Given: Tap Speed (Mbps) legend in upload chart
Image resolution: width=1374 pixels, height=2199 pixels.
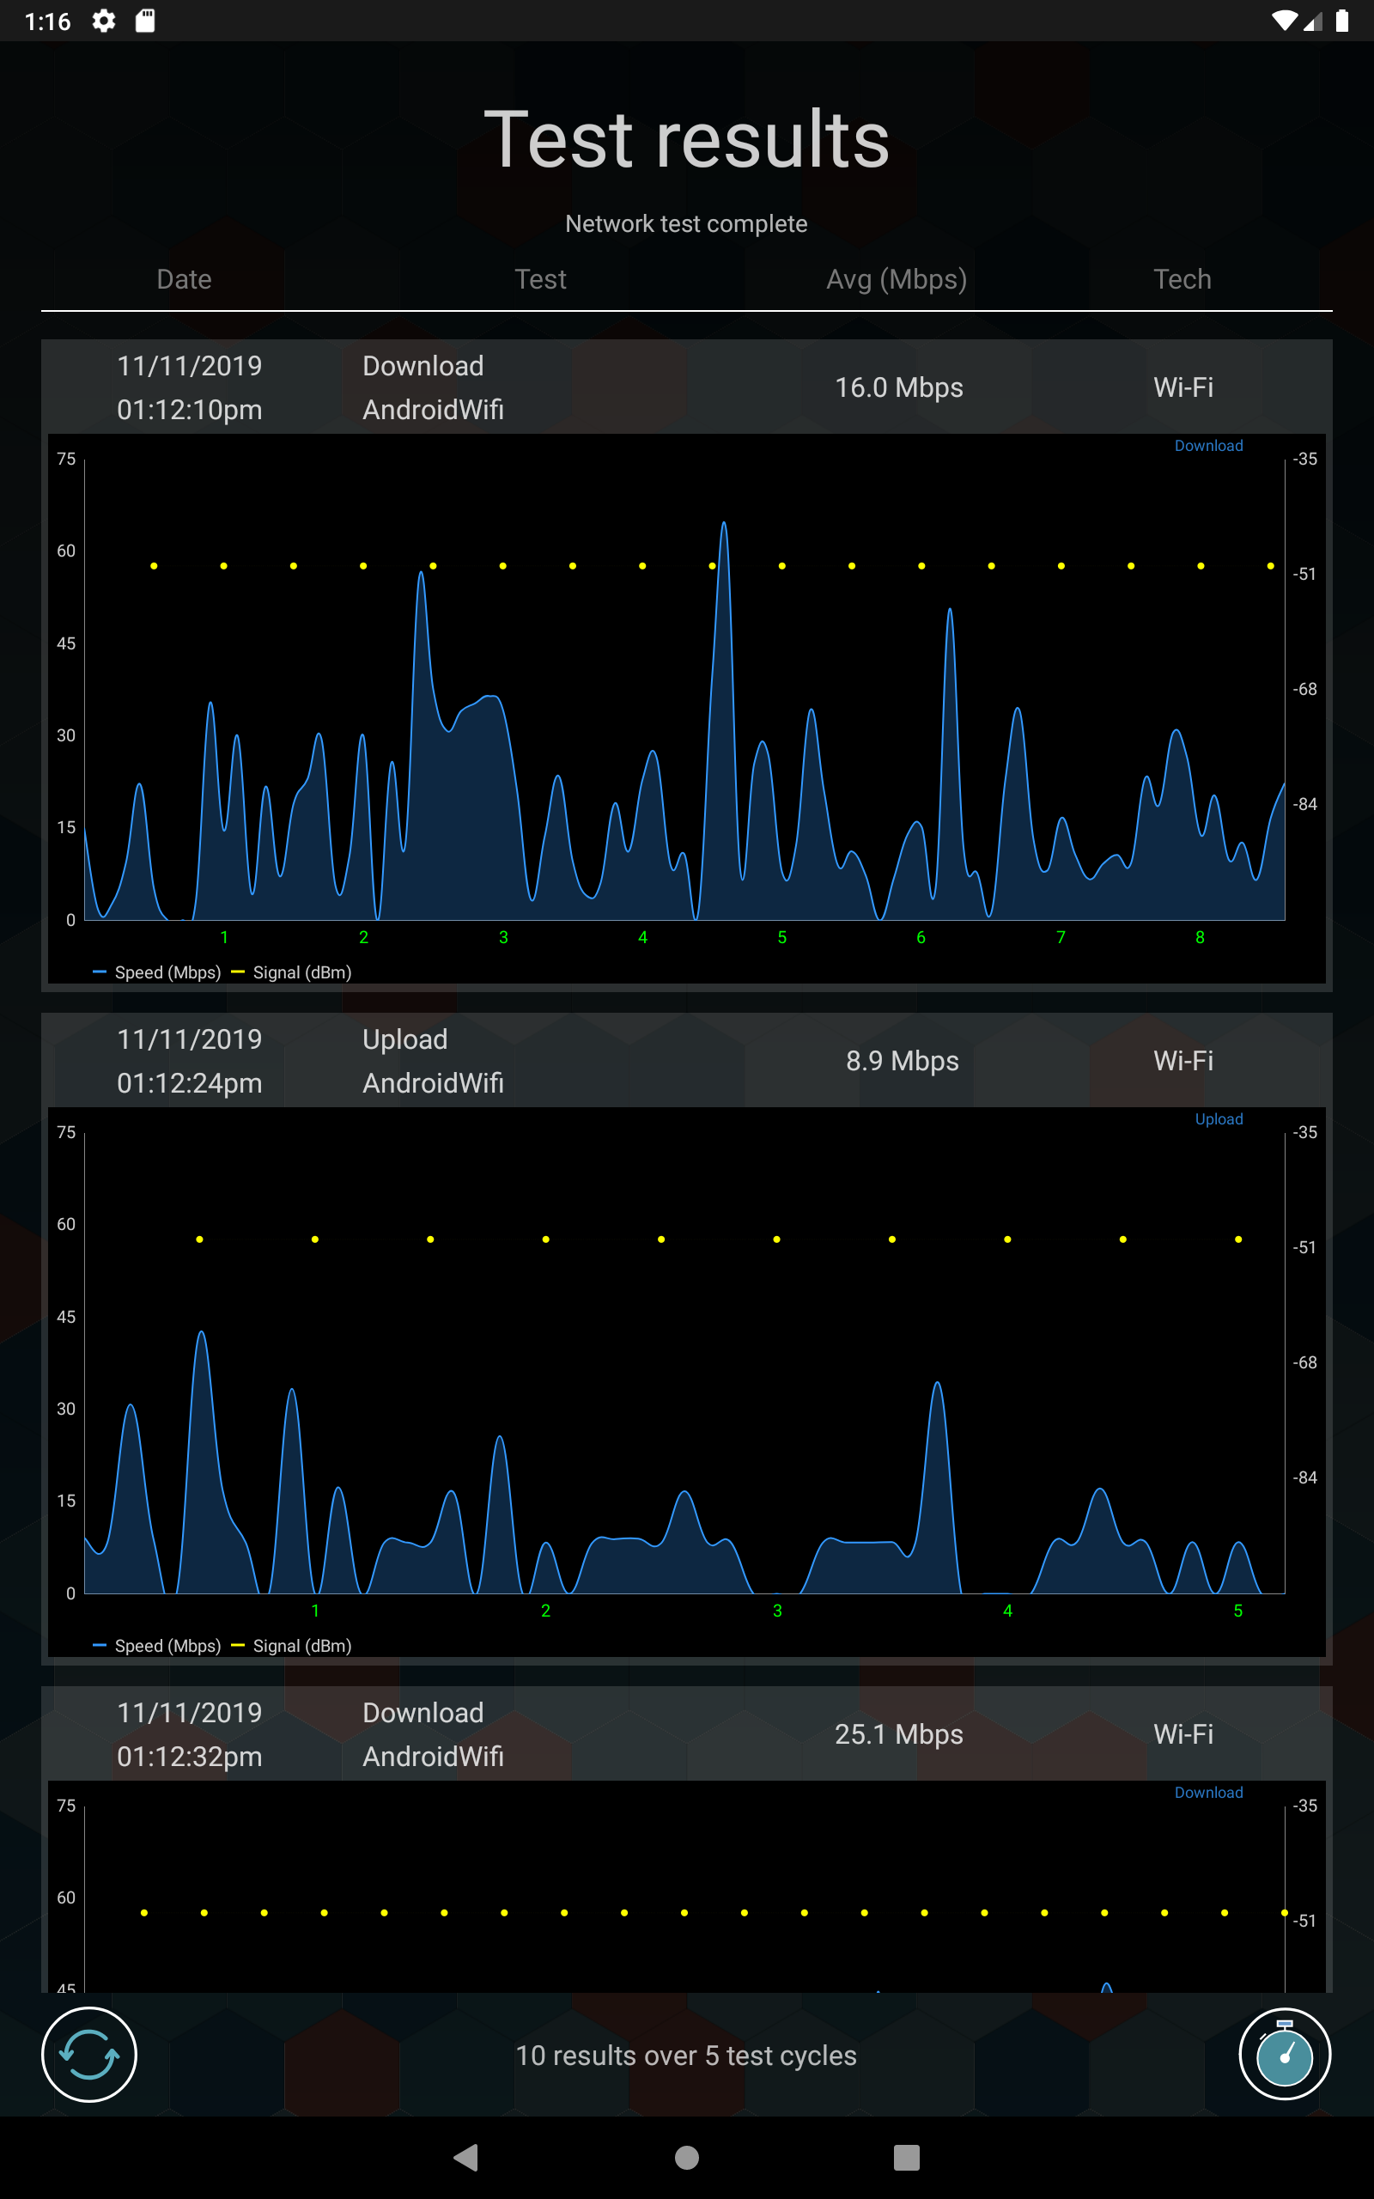Looking at the screenshot, I should (x=157, y=1646).
